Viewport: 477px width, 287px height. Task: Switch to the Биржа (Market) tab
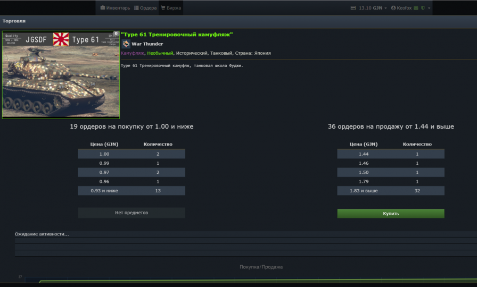(171, 8)
